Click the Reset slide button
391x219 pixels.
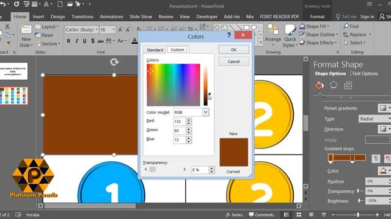[x=44, y=35]
